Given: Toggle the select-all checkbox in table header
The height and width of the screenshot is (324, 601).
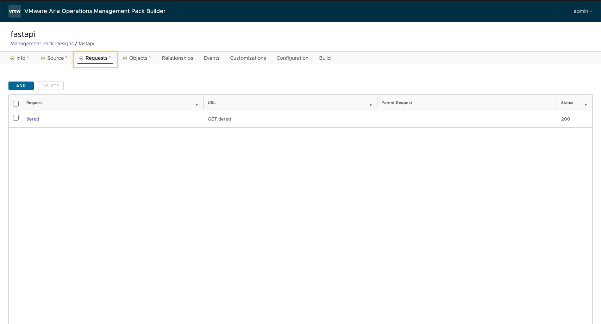Looking at the screenshot, I should pyautogui.click(x=16, y=103).
